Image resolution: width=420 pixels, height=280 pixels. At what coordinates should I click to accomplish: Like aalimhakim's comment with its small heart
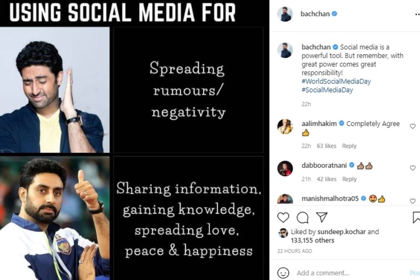click(413, 126)
